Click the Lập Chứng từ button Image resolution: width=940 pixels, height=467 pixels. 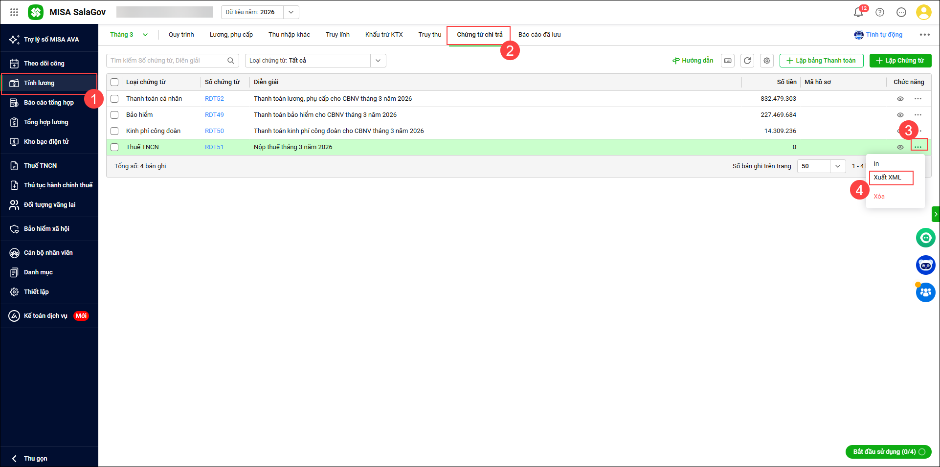(x=900, y=61)
